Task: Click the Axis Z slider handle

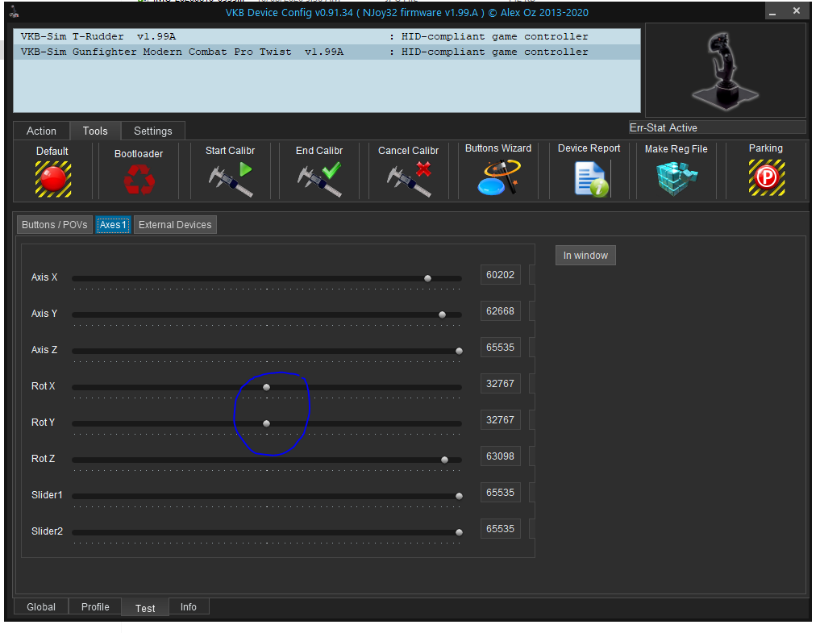Action: (459, 351)
